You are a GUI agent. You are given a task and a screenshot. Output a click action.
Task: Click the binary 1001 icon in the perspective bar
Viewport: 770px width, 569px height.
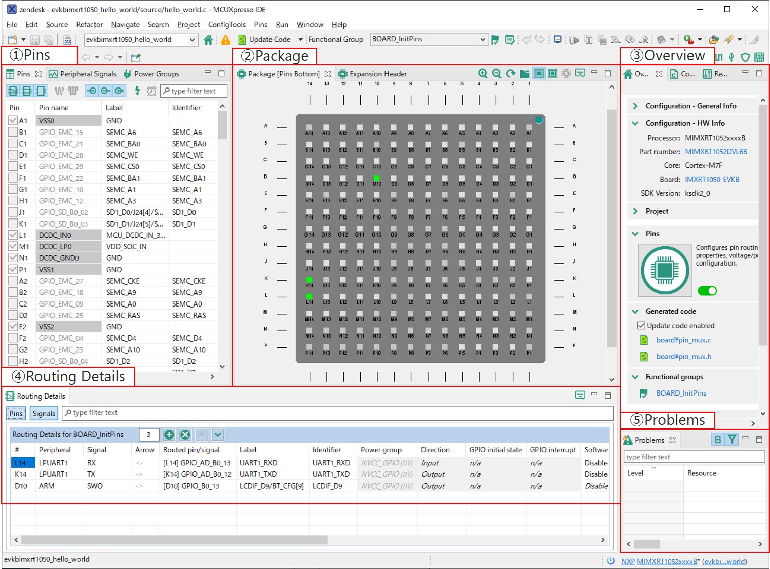coord(759,57)
